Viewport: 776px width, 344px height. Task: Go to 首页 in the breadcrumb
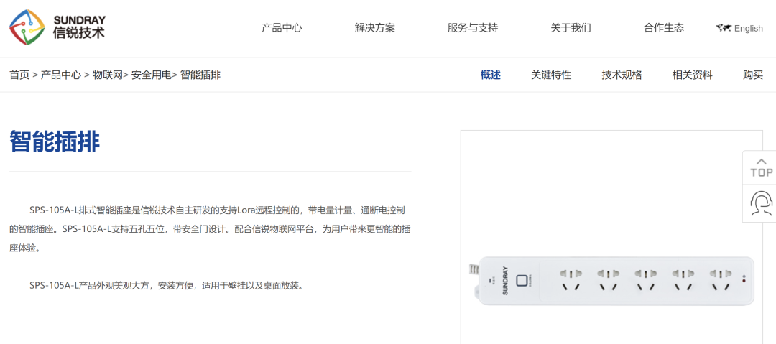point(19,75)
